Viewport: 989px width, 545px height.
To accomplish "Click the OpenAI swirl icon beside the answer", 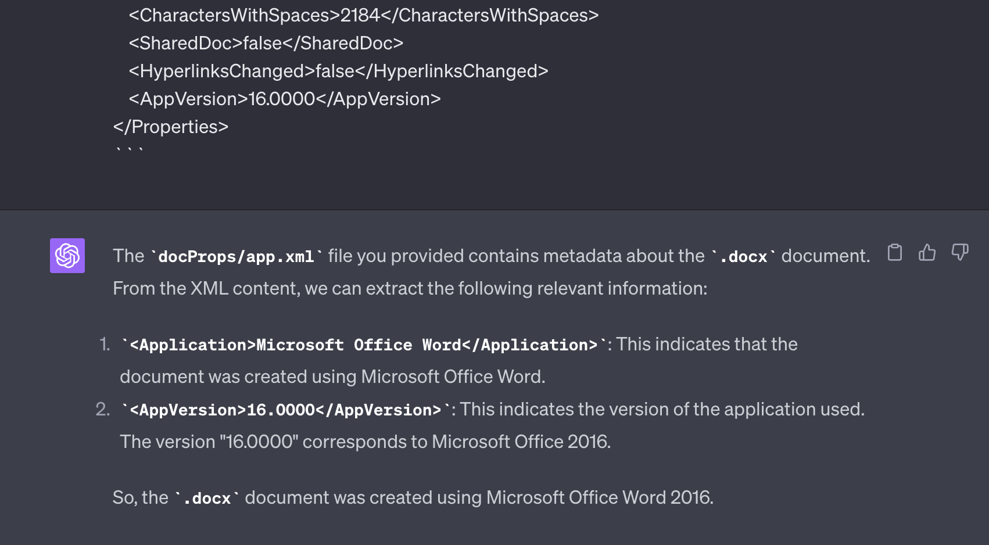I will (x=67, y=255).
